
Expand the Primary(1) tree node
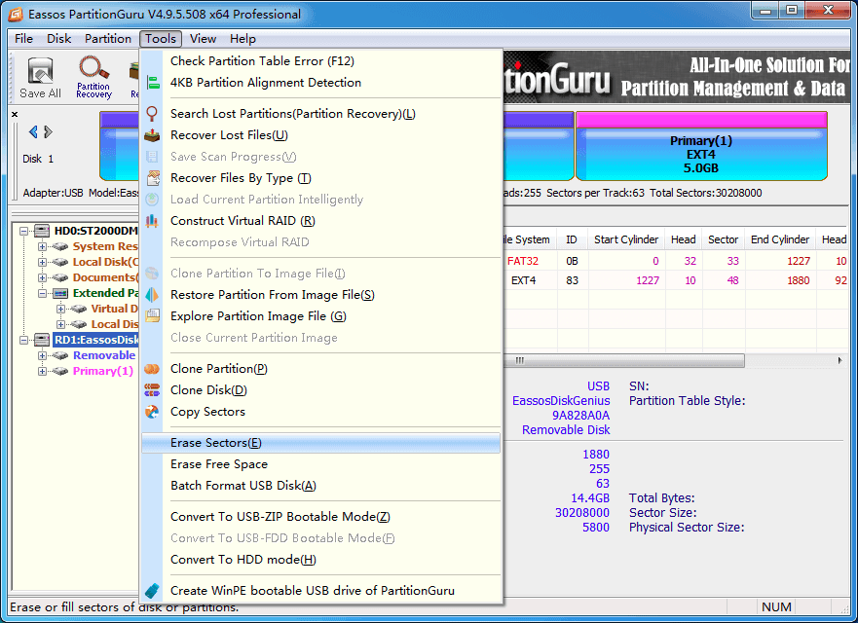click(x=42, y=372)
